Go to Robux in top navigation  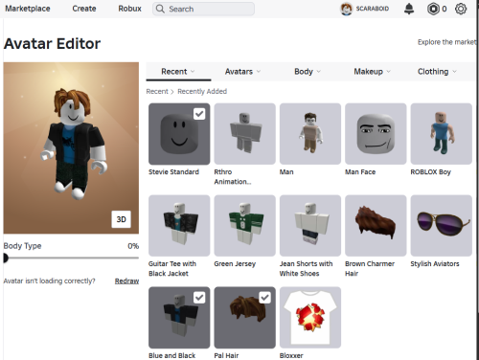click(129, 9)
